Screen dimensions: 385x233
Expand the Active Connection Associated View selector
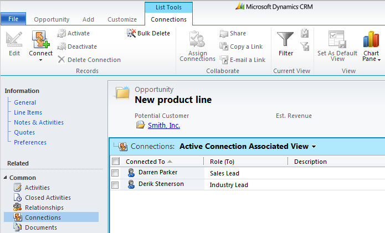(314, 147)
